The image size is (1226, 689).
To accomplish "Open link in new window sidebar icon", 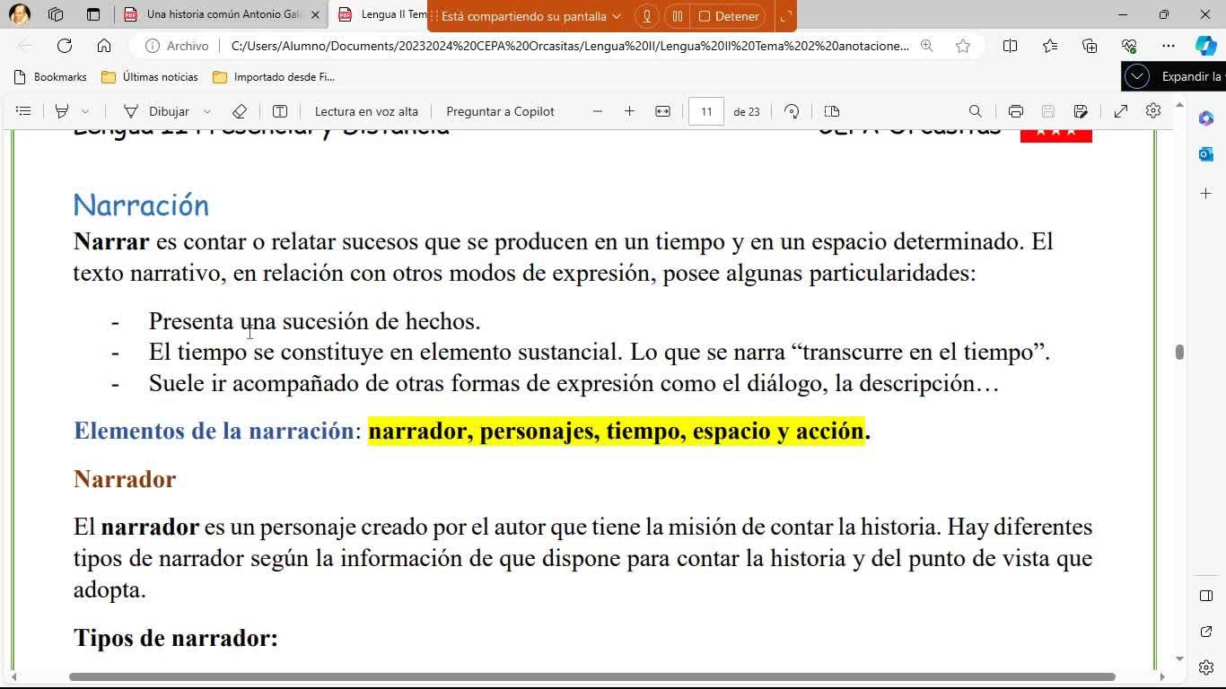I will pos(1205,632).
